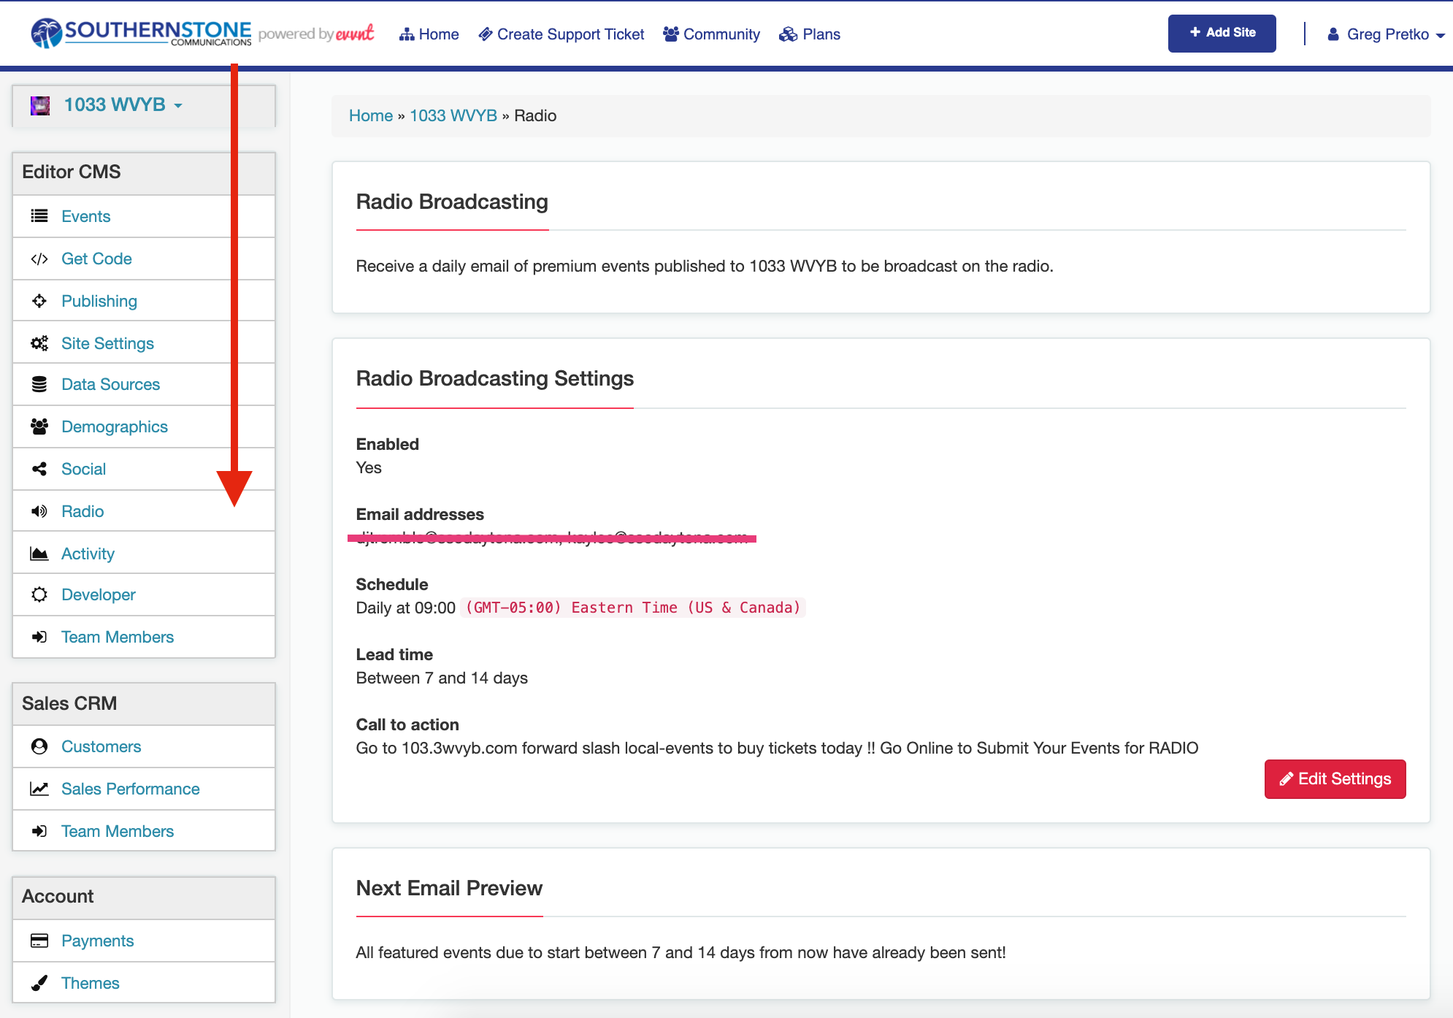Click the sign-in icon by Editor CMS Team Members
Screen dimensions: 1453x1018
point(39,637)
